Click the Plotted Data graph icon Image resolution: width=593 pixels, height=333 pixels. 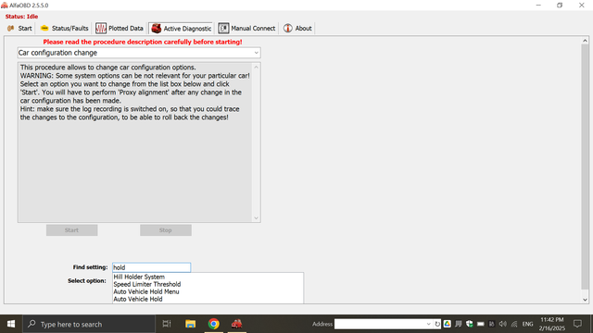pos(101,29)
